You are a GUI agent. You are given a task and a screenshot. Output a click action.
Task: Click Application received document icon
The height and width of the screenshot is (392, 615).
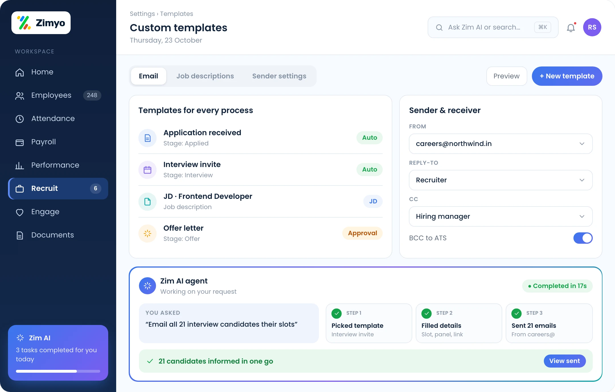pos(147,138)
